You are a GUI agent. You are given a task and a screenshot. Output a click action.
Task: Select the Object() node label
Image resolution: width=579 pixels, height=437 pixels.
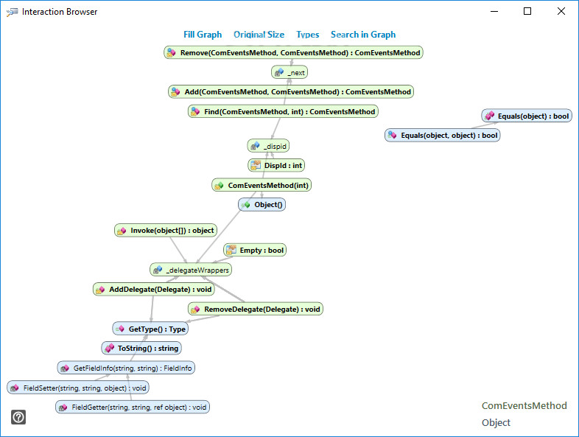[268, 205]
